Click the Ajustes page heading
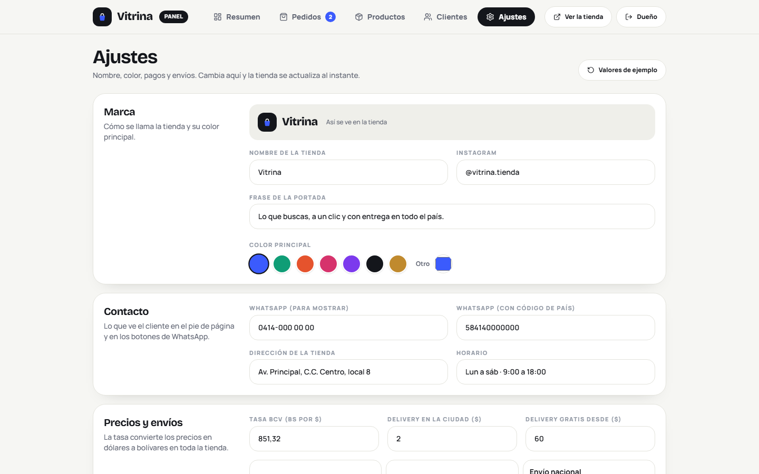 [x=125, y=57]
